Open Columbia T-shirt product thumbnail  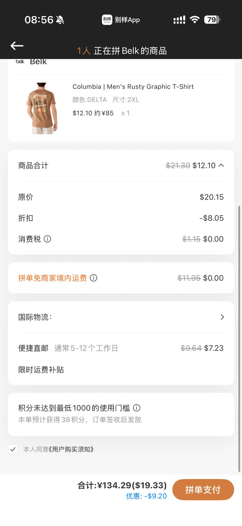click(x=42, y=108)
